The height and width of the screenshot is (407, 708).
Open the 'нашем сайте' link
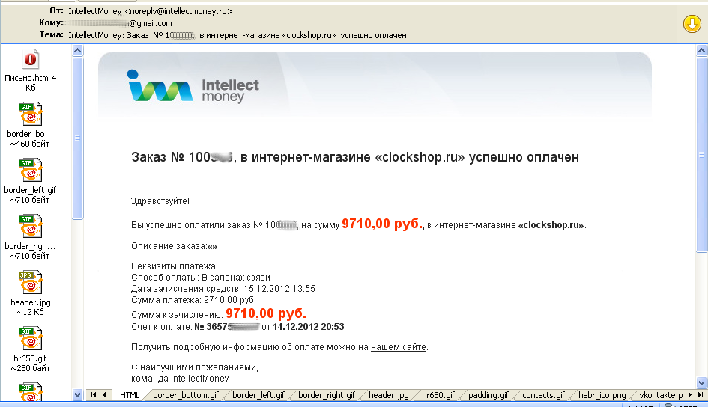coord(399,347)
